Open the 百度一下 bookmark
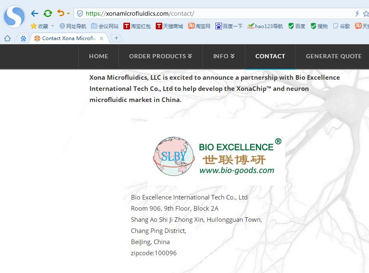 (x=229, y=26)
